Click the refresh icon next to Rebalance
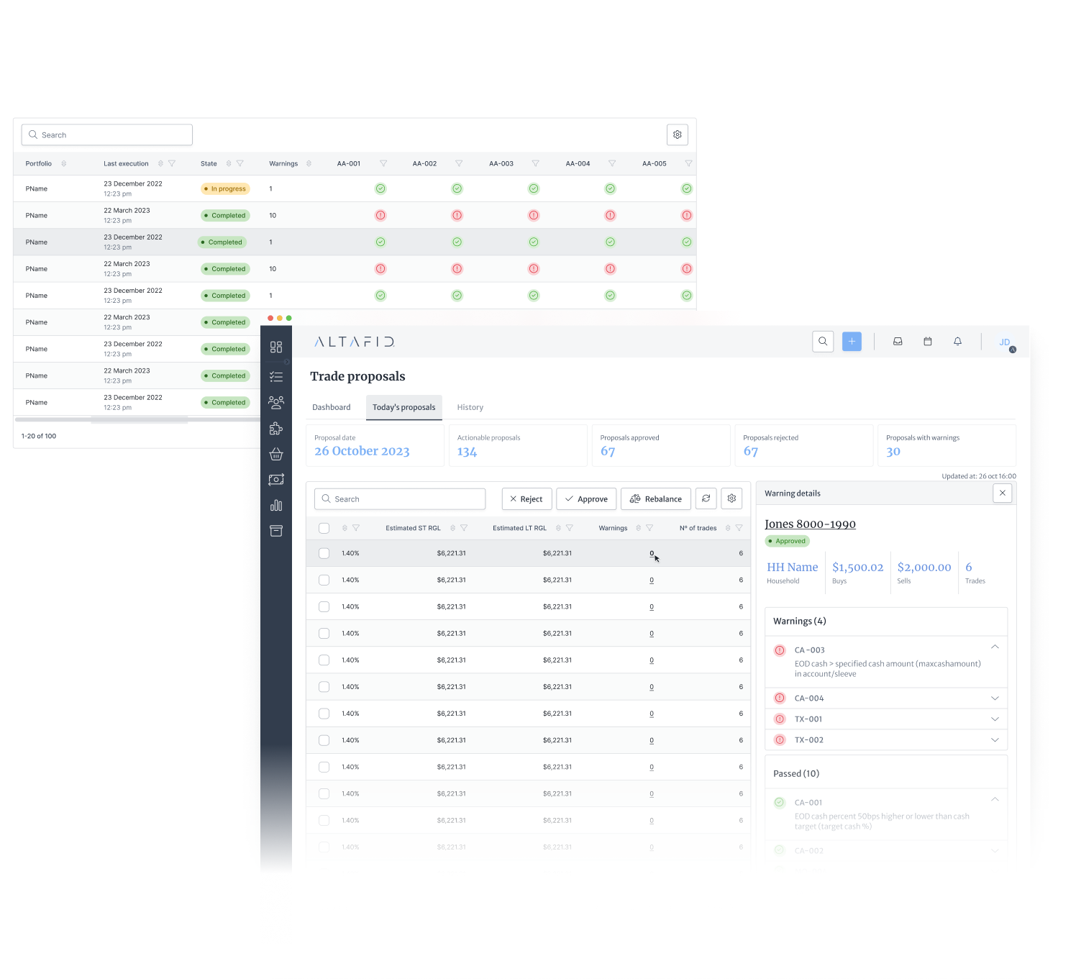This screenshot has height=979, width=1076. click(x=706, y=498)
